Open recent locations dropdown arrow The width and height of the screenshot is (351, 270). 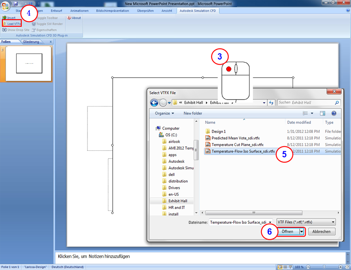point(169,103)
